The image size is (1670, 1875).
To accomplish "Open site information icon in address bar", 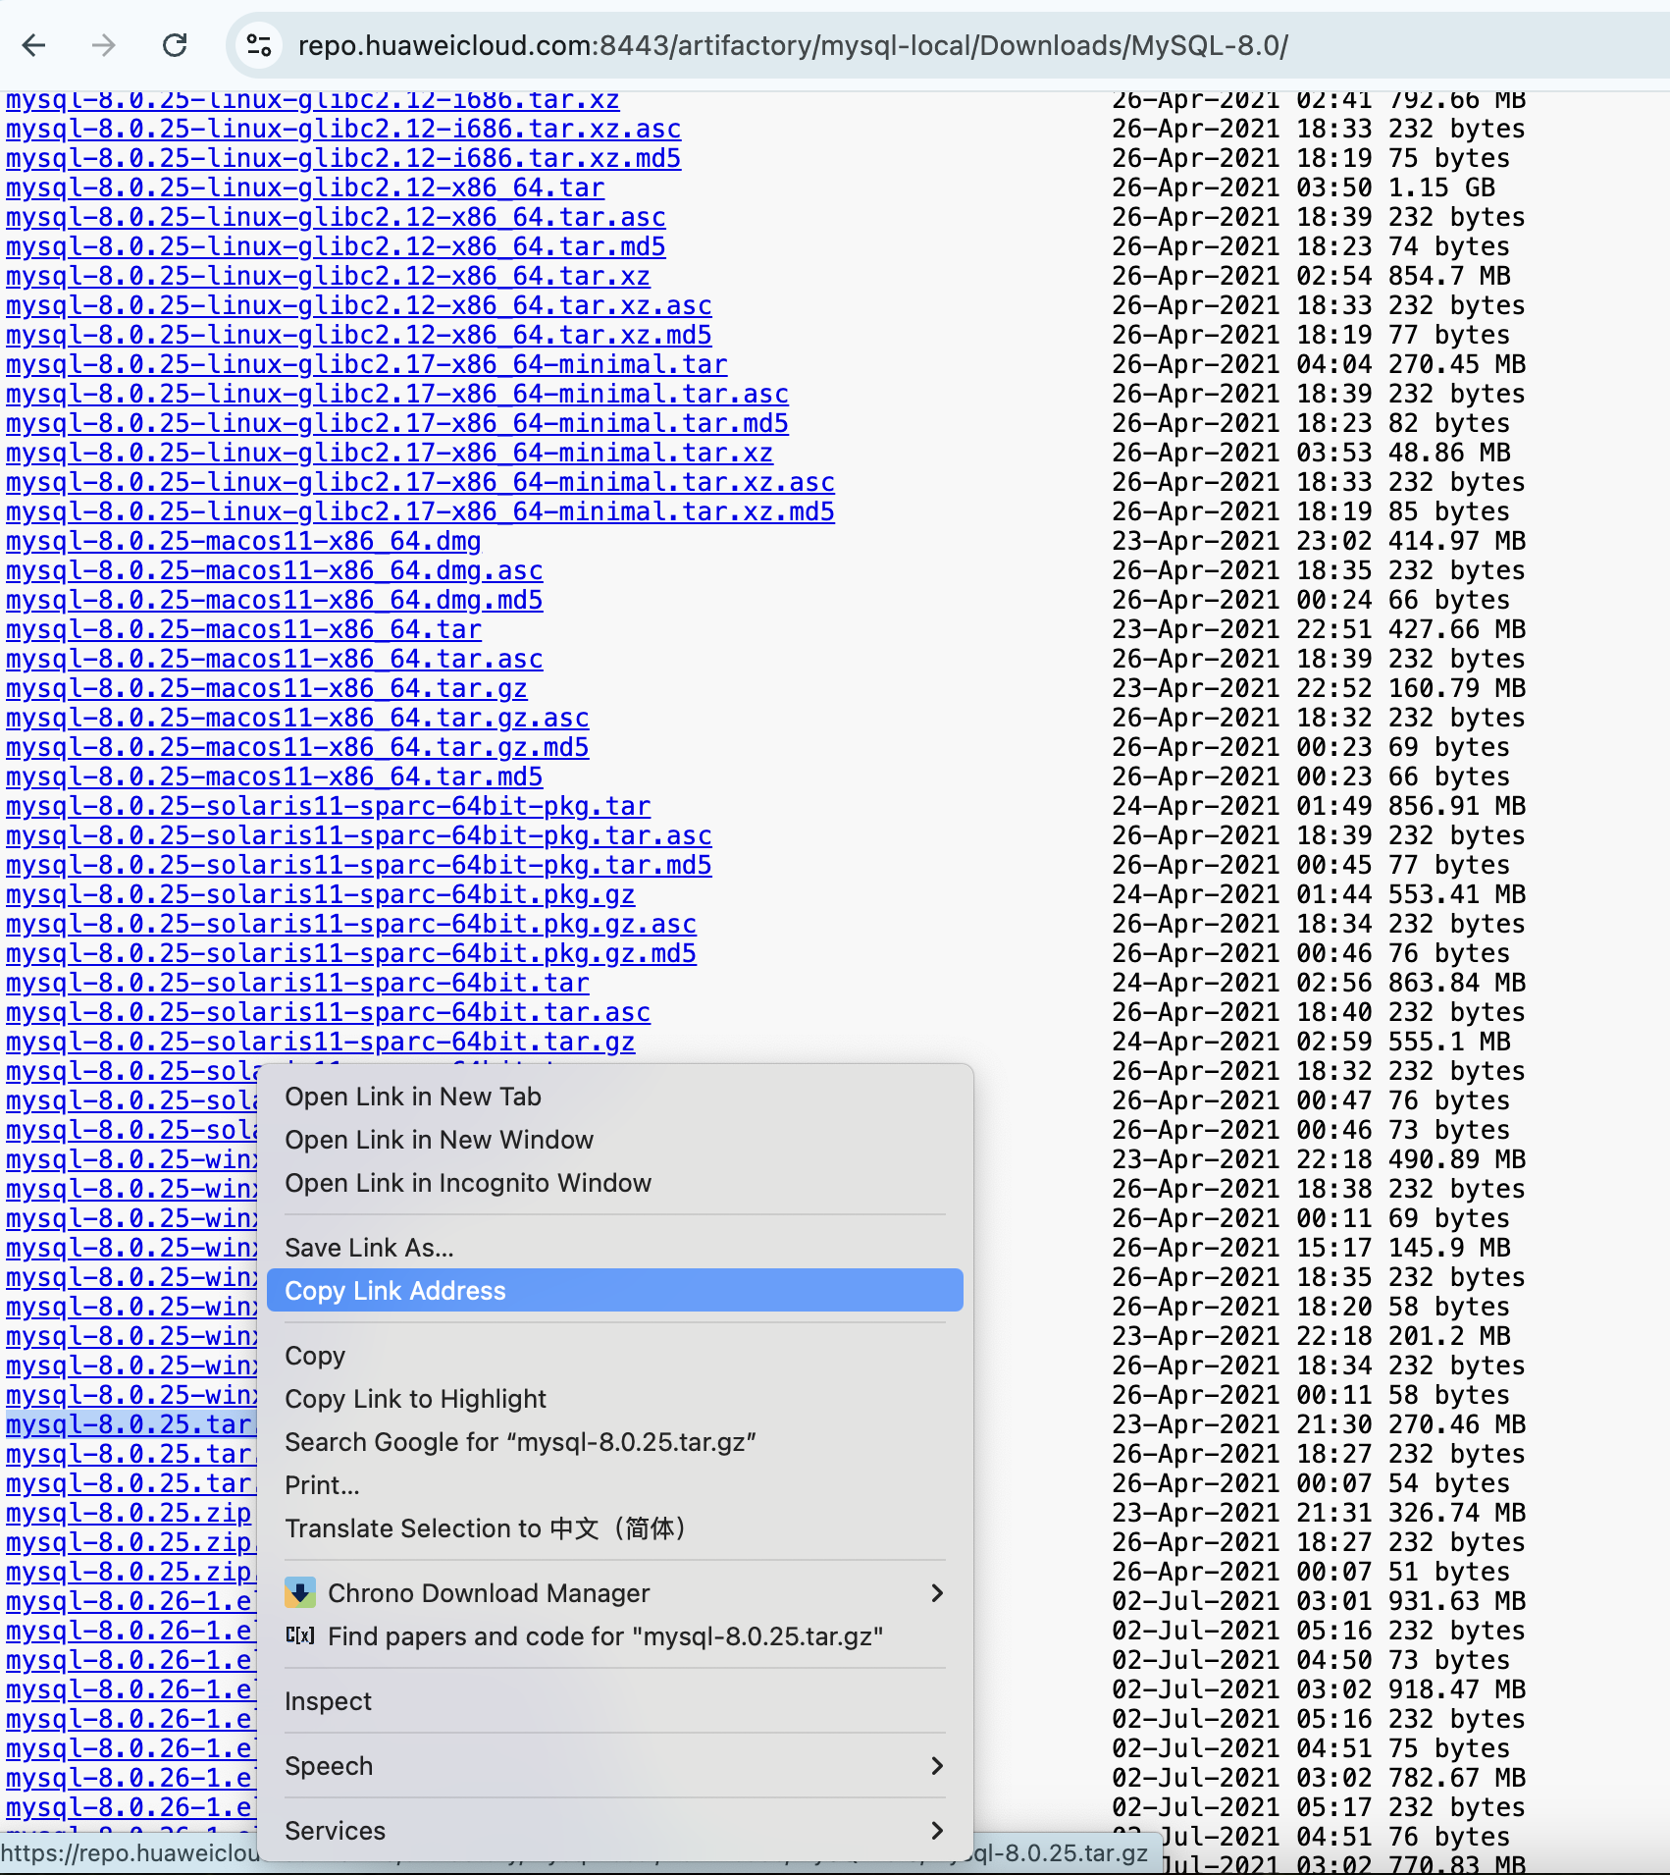I will [259, 45].
